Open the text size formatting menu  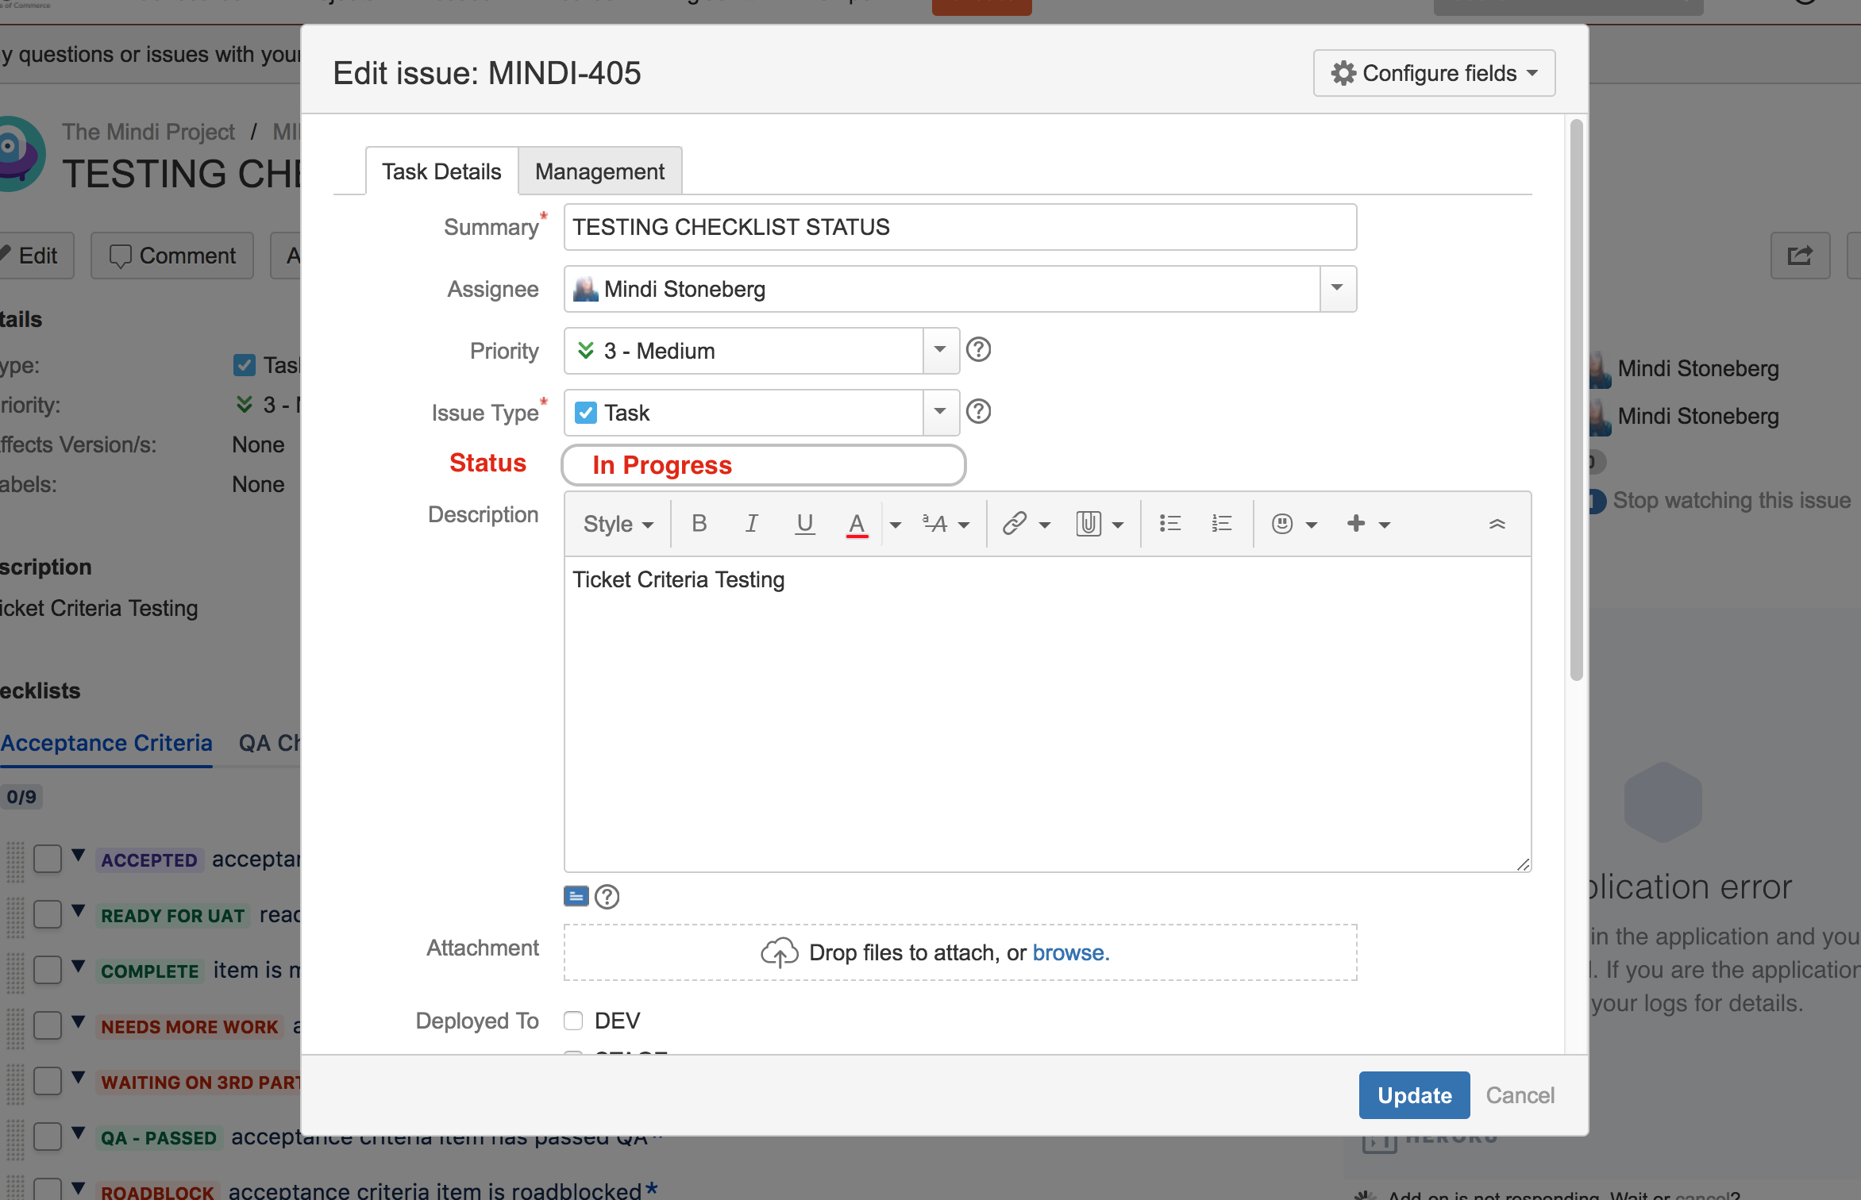946,524
